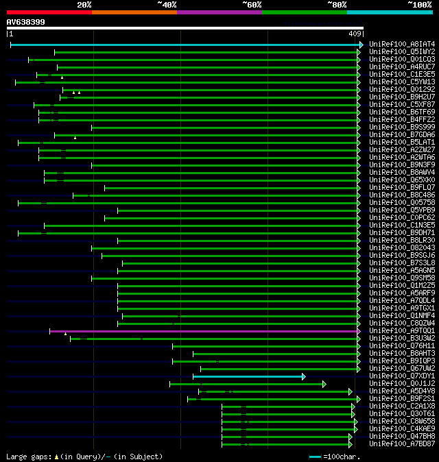Select the UniRef100_B8C486 label
Screen dimensions: 439x462
pyautogui.click(x=402, y=195)
